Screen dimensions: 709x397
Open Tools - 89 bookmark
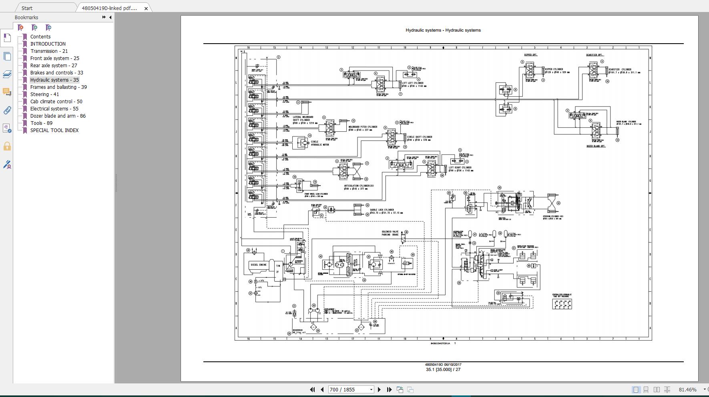click(41, 123)
